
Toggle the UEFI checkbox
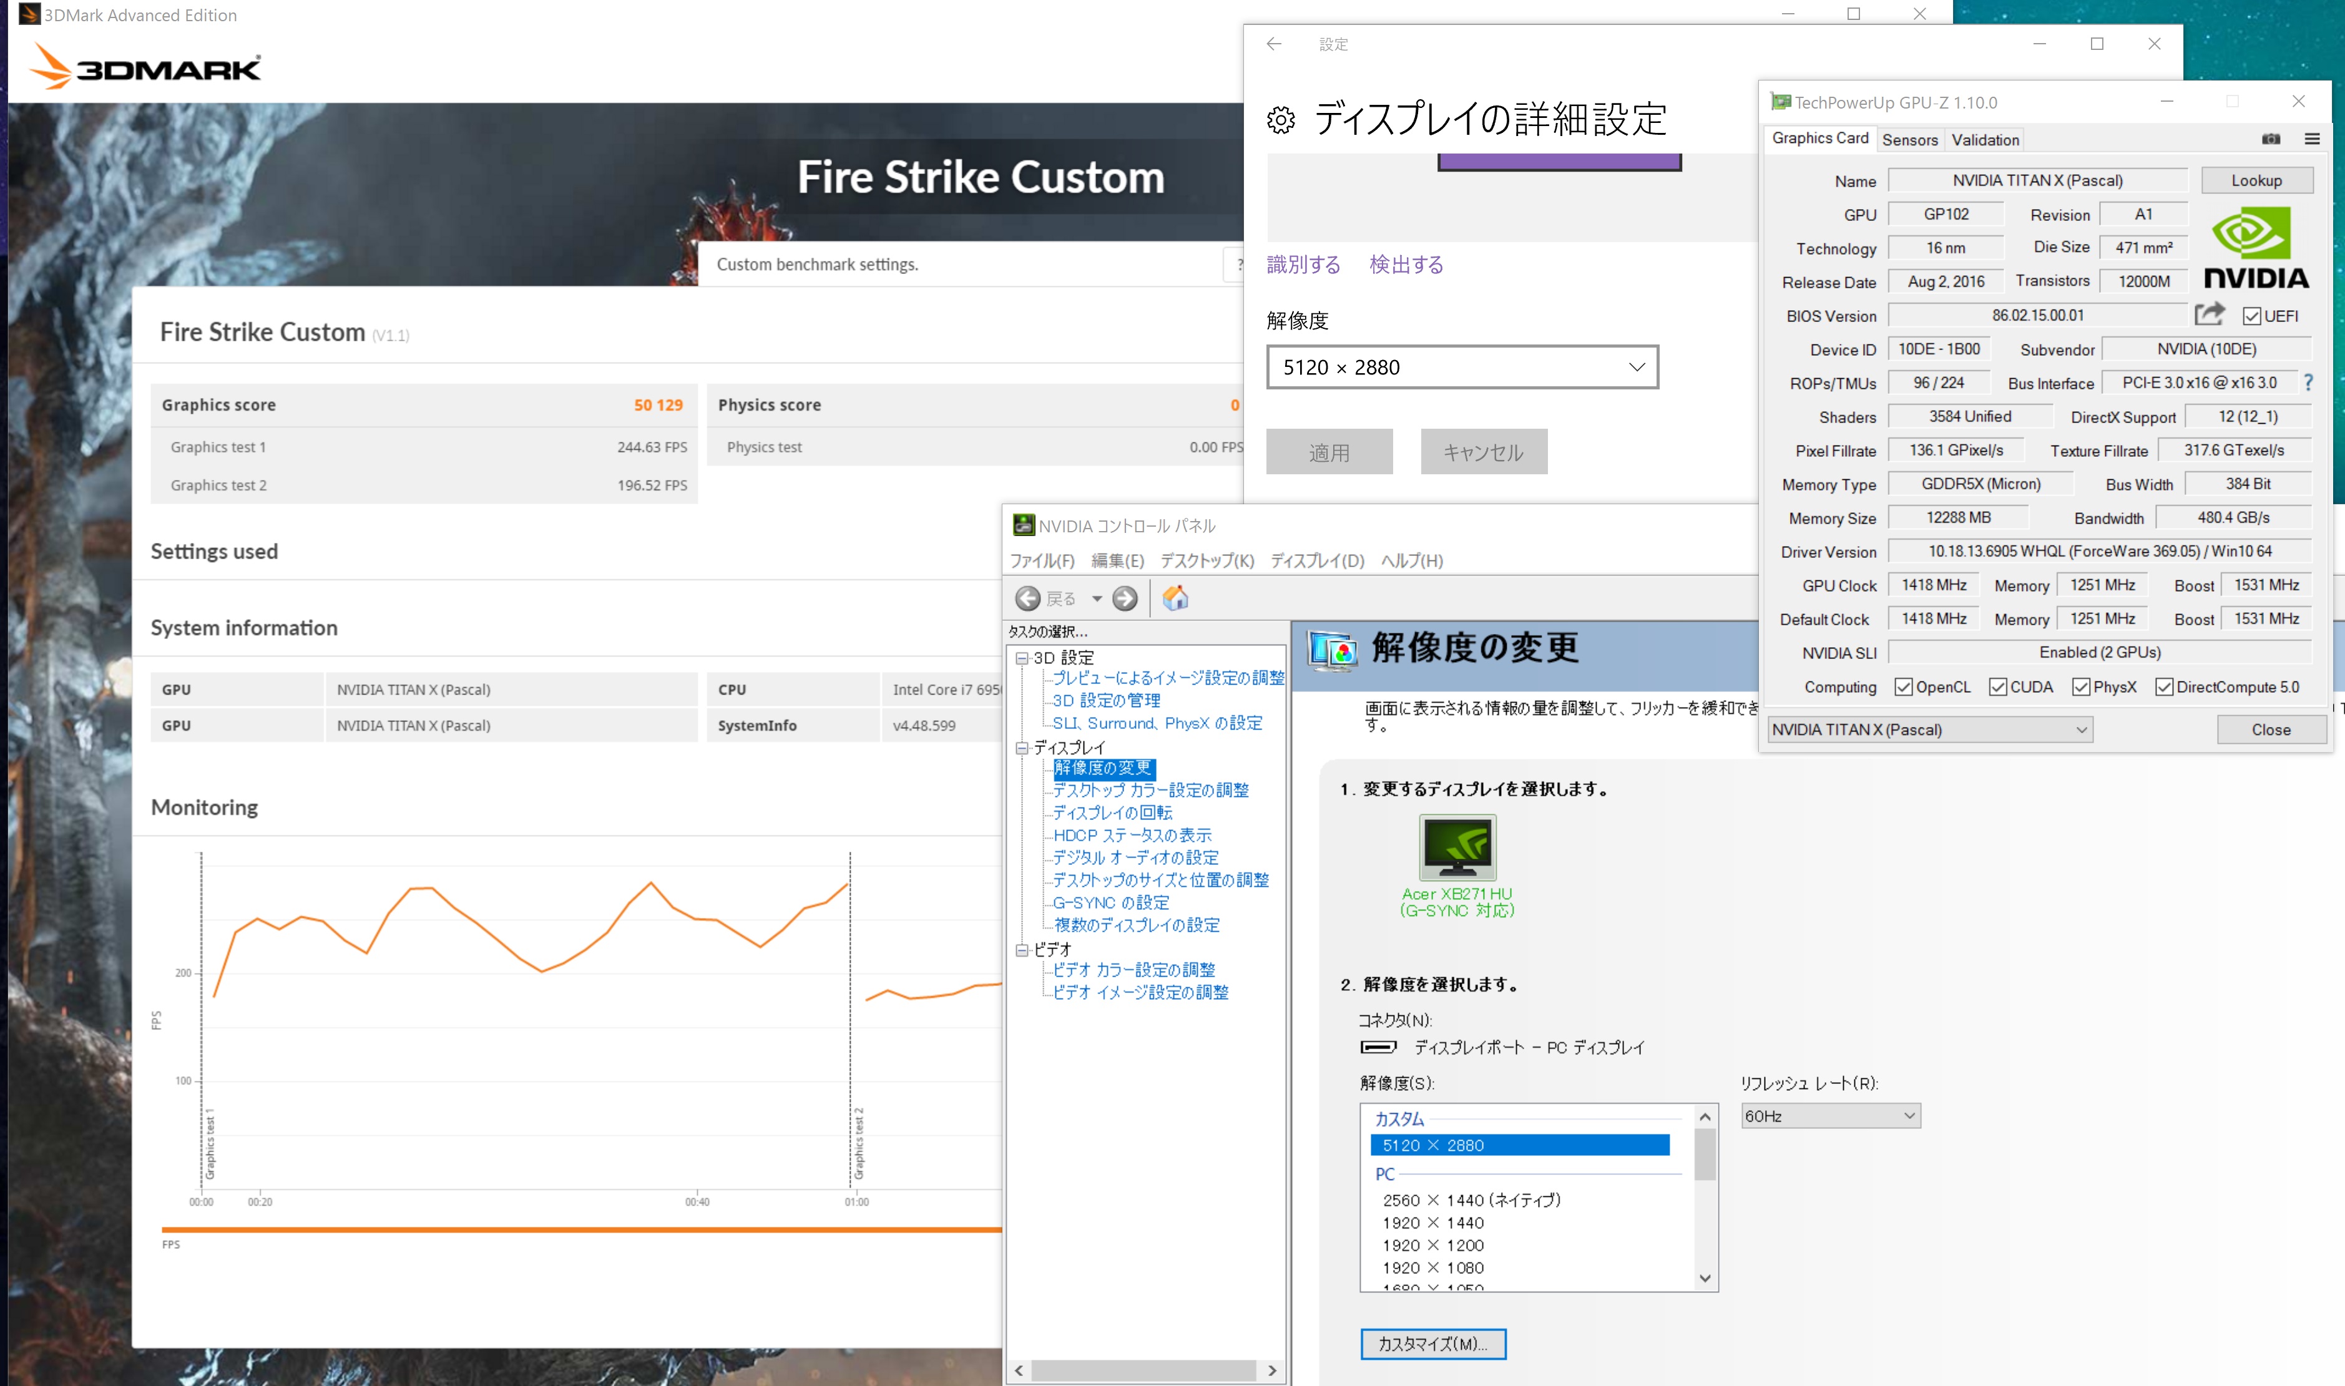(x=2251, y=316)
